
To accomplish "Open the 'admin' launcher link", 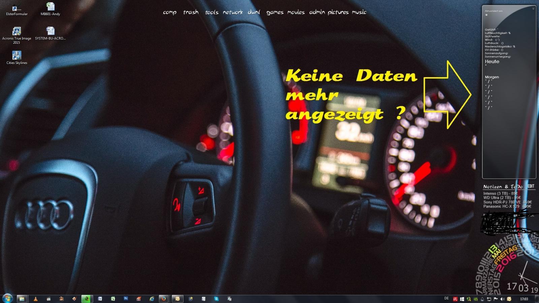I will (x=317, y=12).
